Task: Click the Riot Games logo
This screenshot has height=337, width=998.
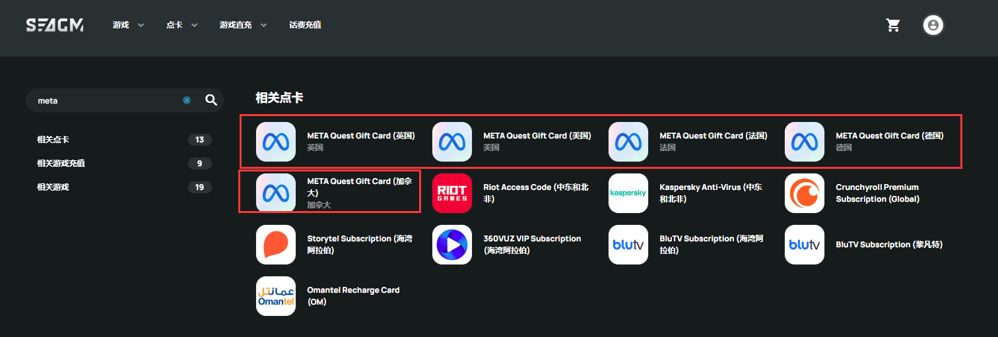Action: pos(452,193)
